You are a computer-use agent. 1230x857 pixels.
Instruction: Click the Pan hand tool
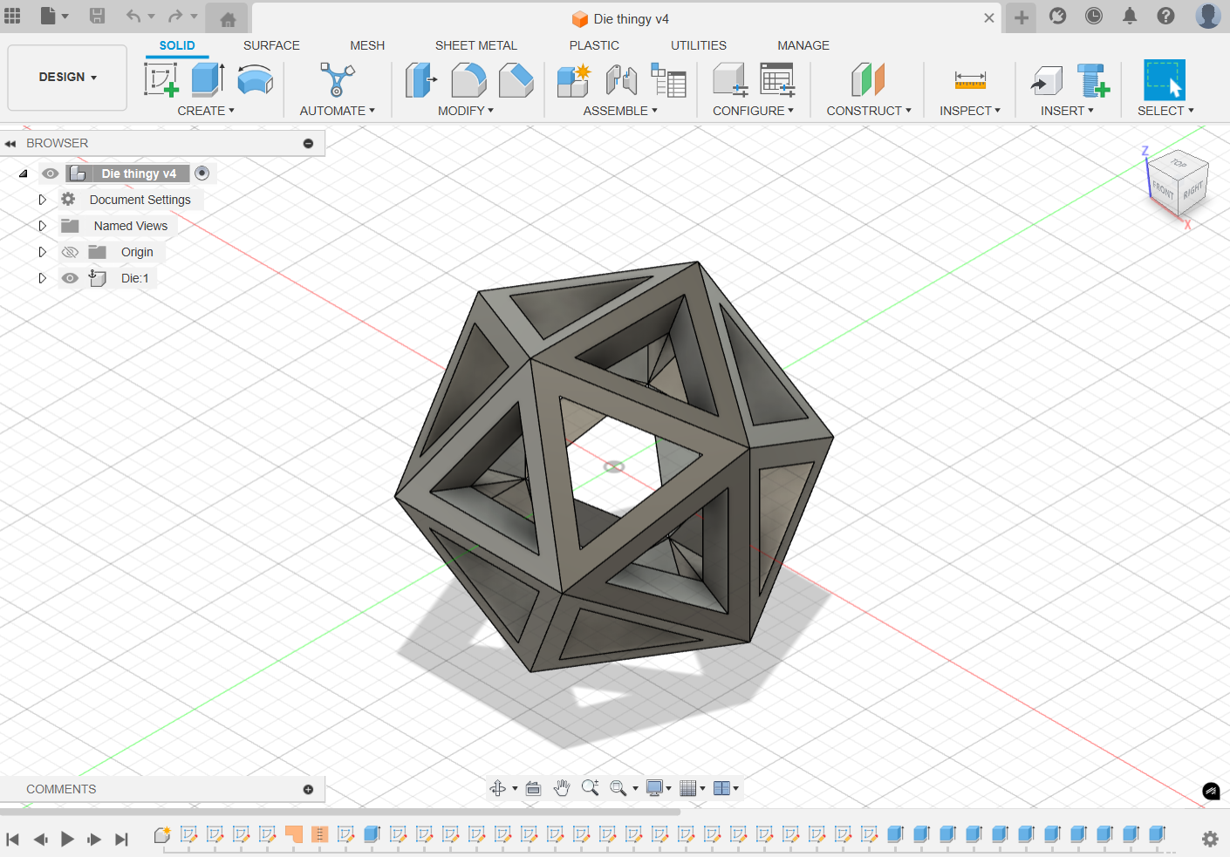[x=562, y=788]
